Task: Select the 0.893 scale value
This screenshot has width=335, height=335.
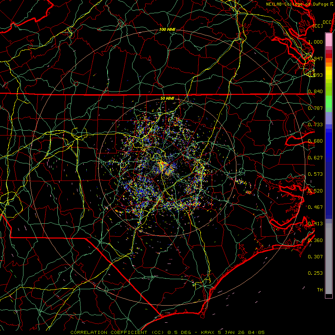Action: [x=315, y=75]
